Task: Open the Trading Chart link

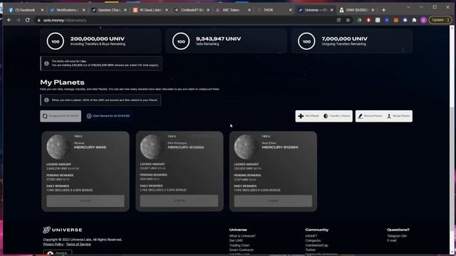Action: (239, 245)
